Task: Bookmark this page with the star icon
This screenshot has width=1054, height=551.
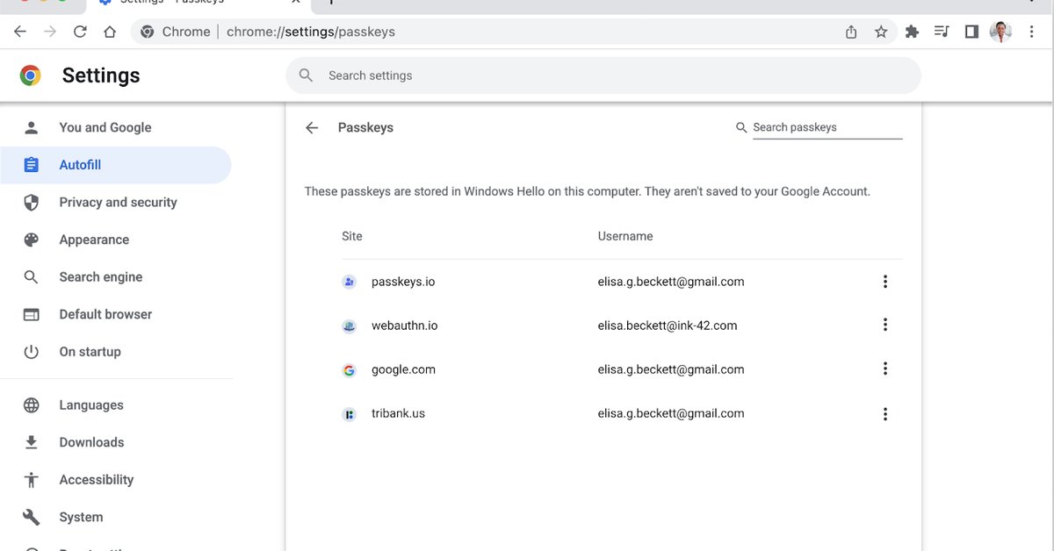Action: (x=881, y=32)
